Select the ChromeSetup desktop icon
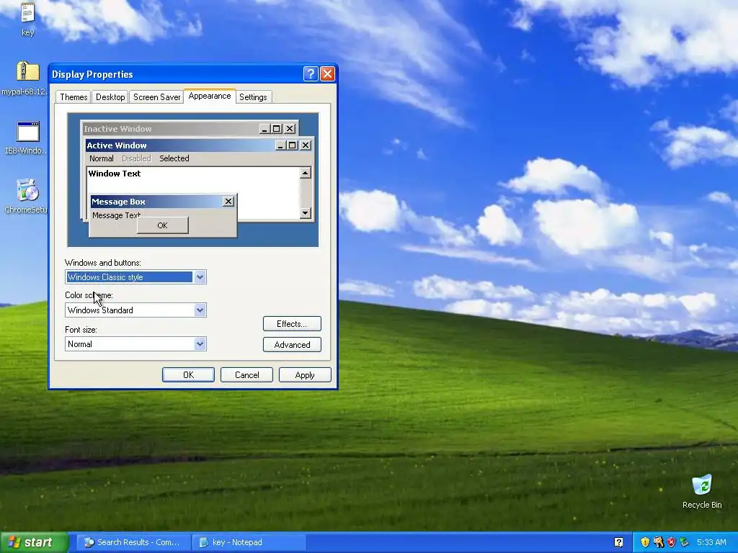The width and height of the screenshot is (738, 553). [27, 197]
